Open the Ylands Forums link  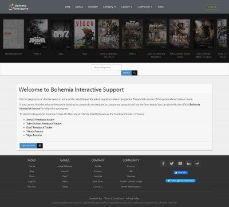pos(35,131)
